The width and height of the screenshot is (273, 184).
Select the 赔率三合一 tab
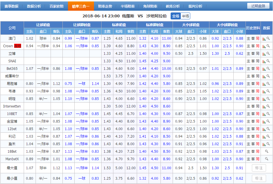81,6
